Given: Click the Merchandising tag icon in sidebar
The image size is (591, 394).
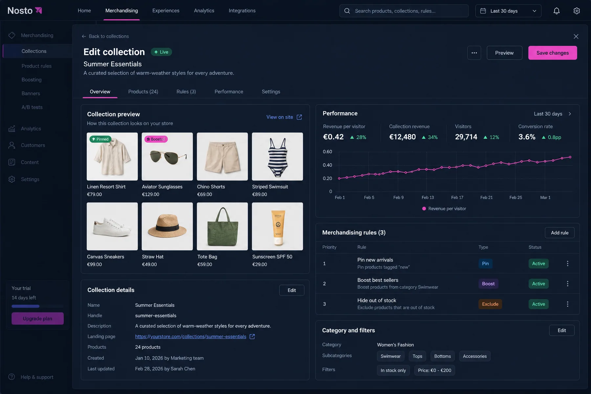Looking at the screenshot, I should [x=12, y=35].
